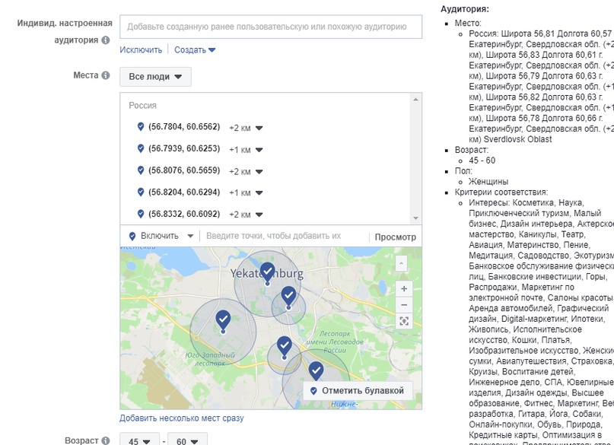614x445 pixels.
Task: Select the map pin near Юго-Западный лесопарк
Action: (223, 321)
